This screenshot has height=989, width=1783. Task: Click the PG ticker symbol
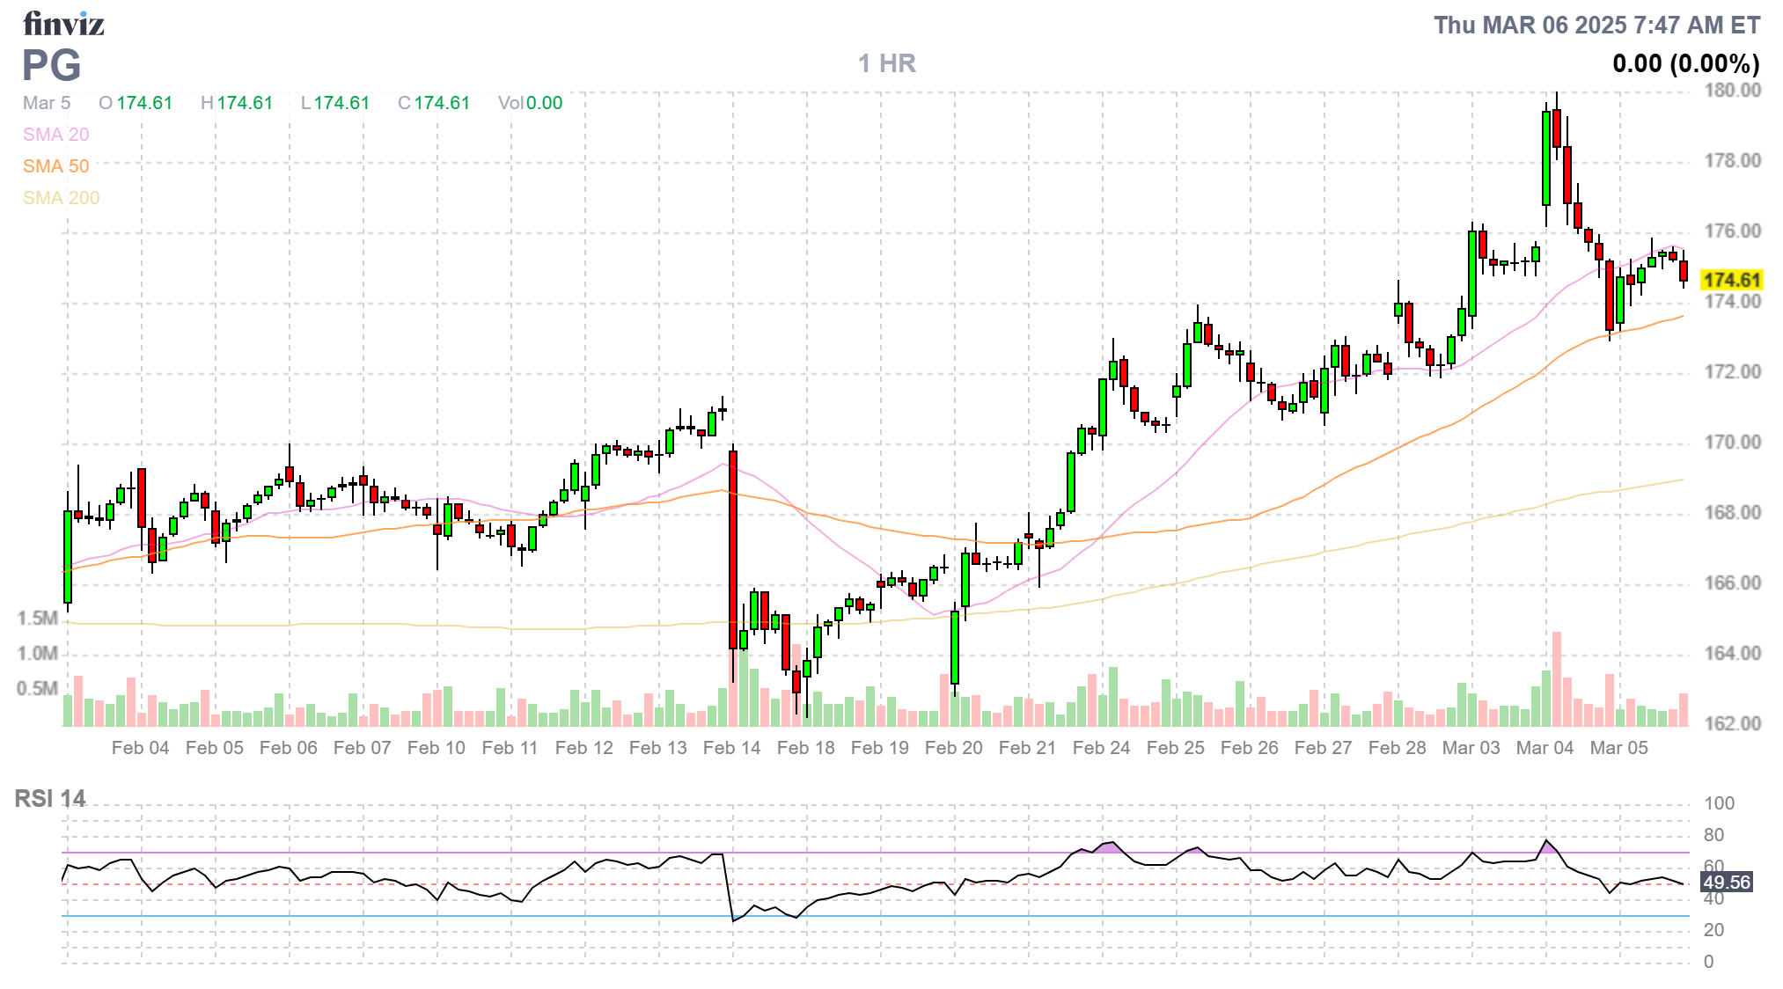(x=52, y=65)
